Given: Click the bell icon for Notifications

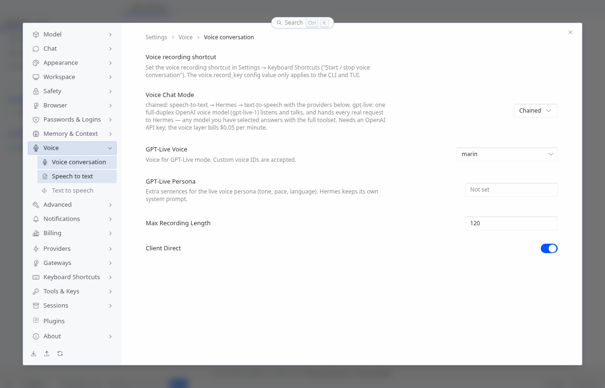Looking at the screenshot, I should tap(36, 219).
